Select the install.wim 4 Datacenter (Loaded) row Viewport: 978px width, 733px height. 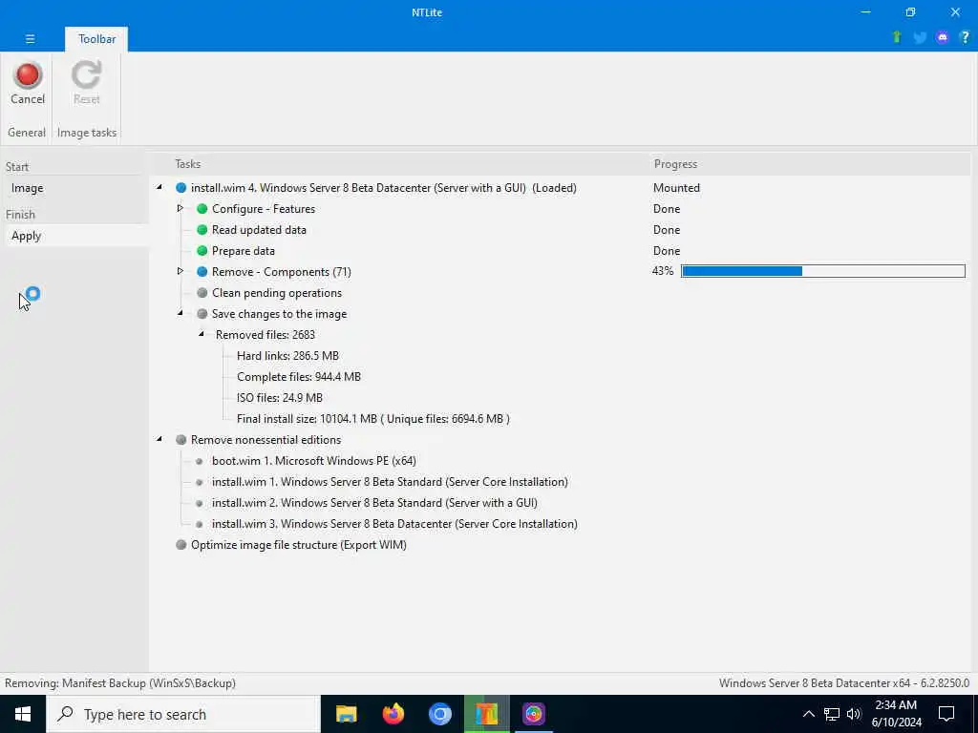click(x=384, y=188)
